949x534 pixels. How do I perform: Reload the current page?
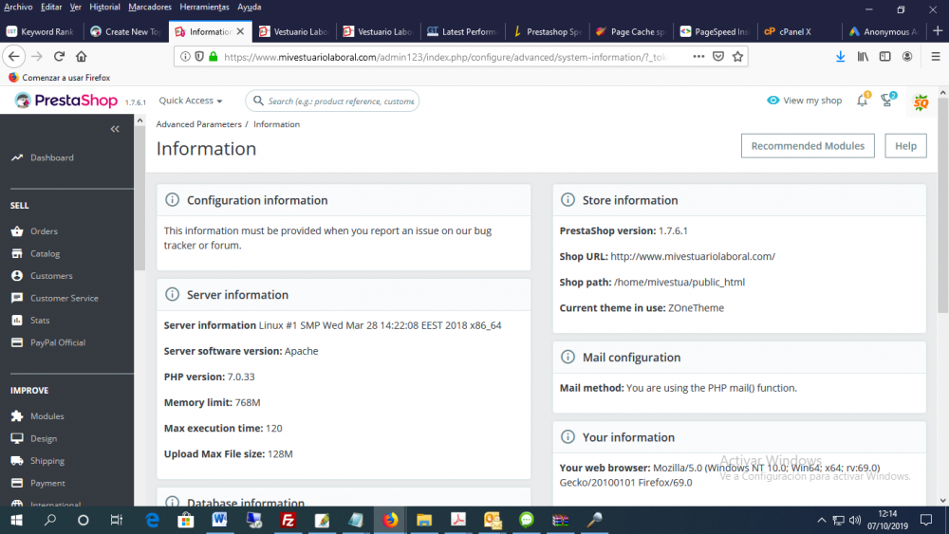tap(59, 56)
